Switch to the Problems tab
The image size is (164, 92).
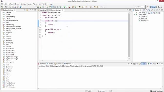(x=42, y=64)
